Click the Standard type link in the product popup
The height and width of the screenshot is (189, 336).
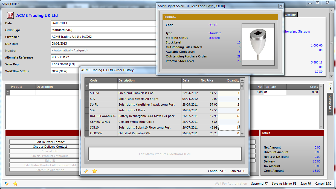(x=215, y=33)
